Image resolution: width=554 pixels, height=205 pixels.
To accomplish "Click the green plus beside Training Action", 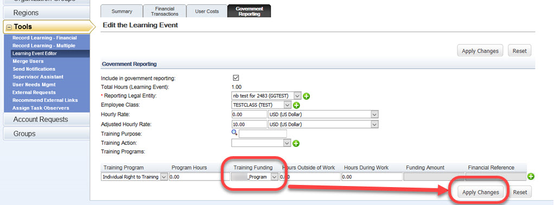I will [x=296, y=143].
